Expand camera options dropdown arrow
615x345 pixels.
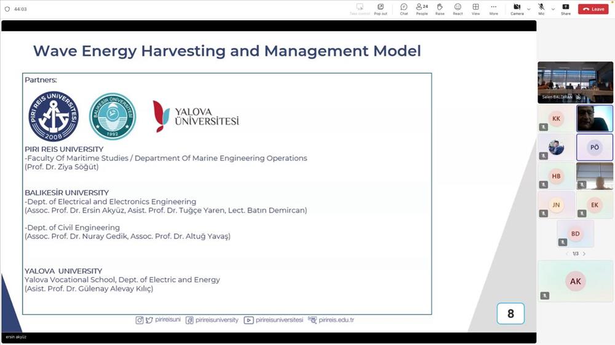[x=528, y=9]
